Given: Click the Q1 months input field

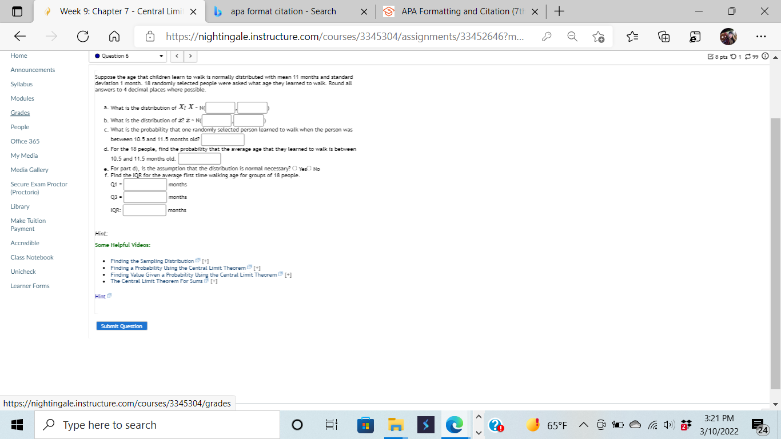Looking at the screenshot, I should click(145, 185).
